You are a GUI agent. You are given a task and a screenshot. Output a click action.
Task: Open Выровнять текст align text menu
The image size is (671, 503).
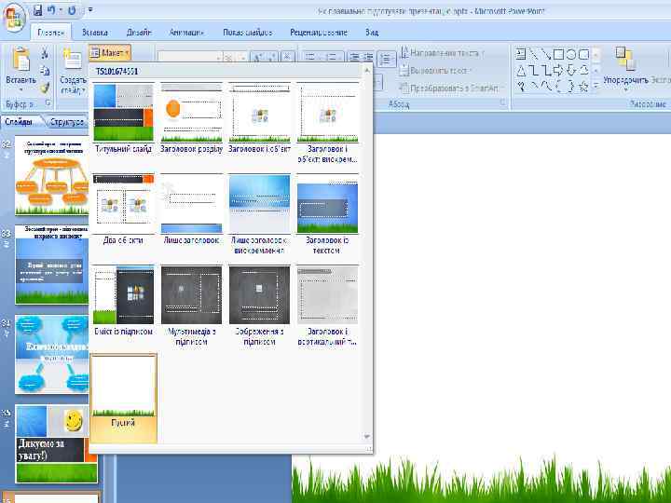click(435, 71)
